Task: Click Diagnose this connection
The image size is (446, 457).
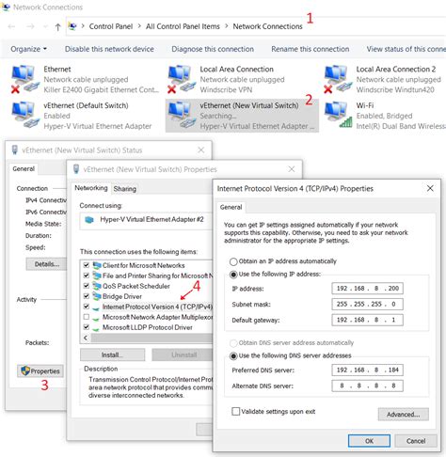Action: 213,49
